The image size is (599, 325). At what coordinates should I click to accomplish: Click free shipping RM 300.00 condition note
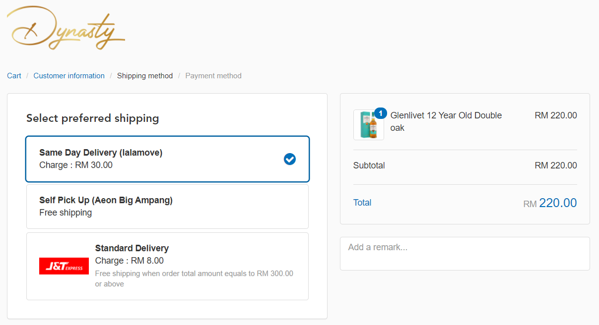point(194,279)
